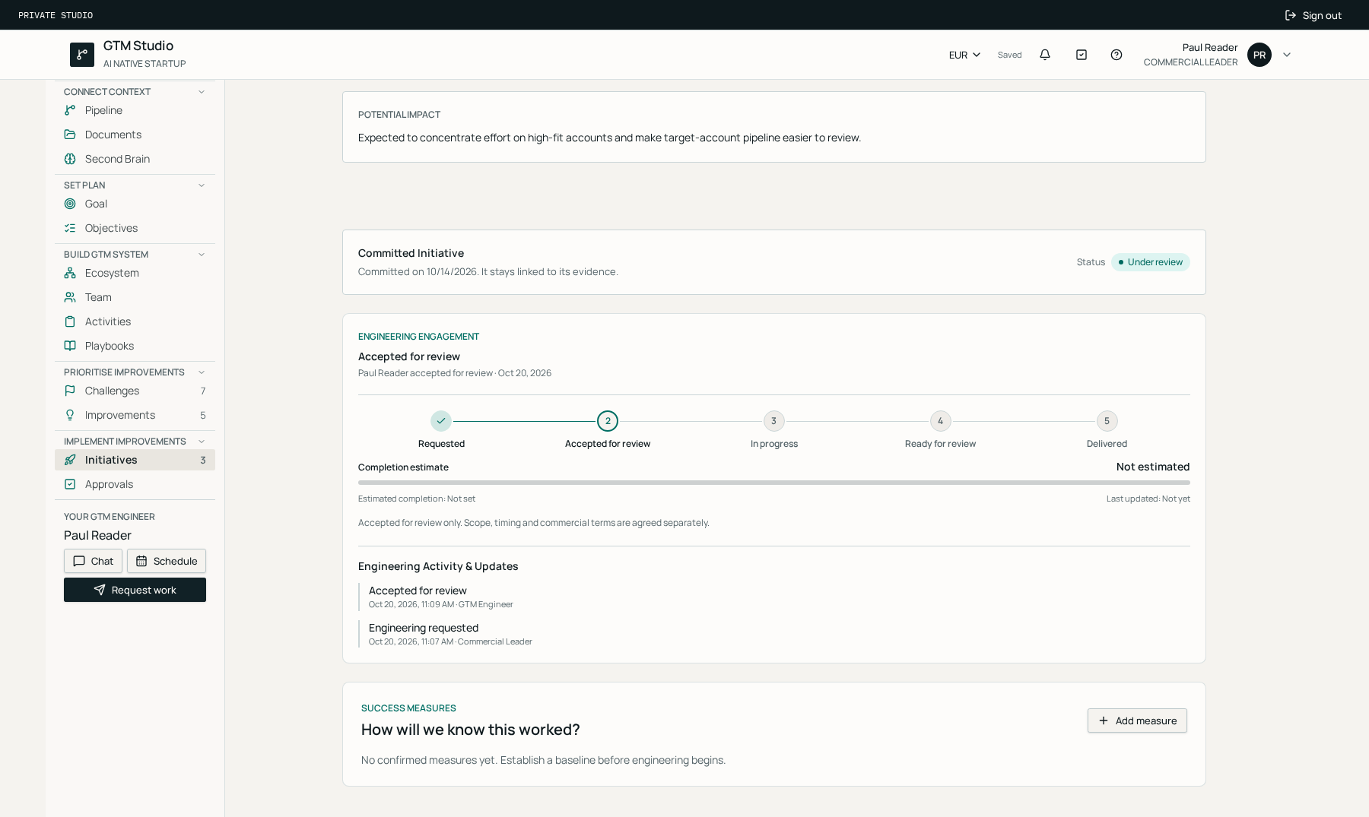Click the GTM Studio logo icon
The height and width of the screenshot is (817, 1369).
[x=82, y=55]
